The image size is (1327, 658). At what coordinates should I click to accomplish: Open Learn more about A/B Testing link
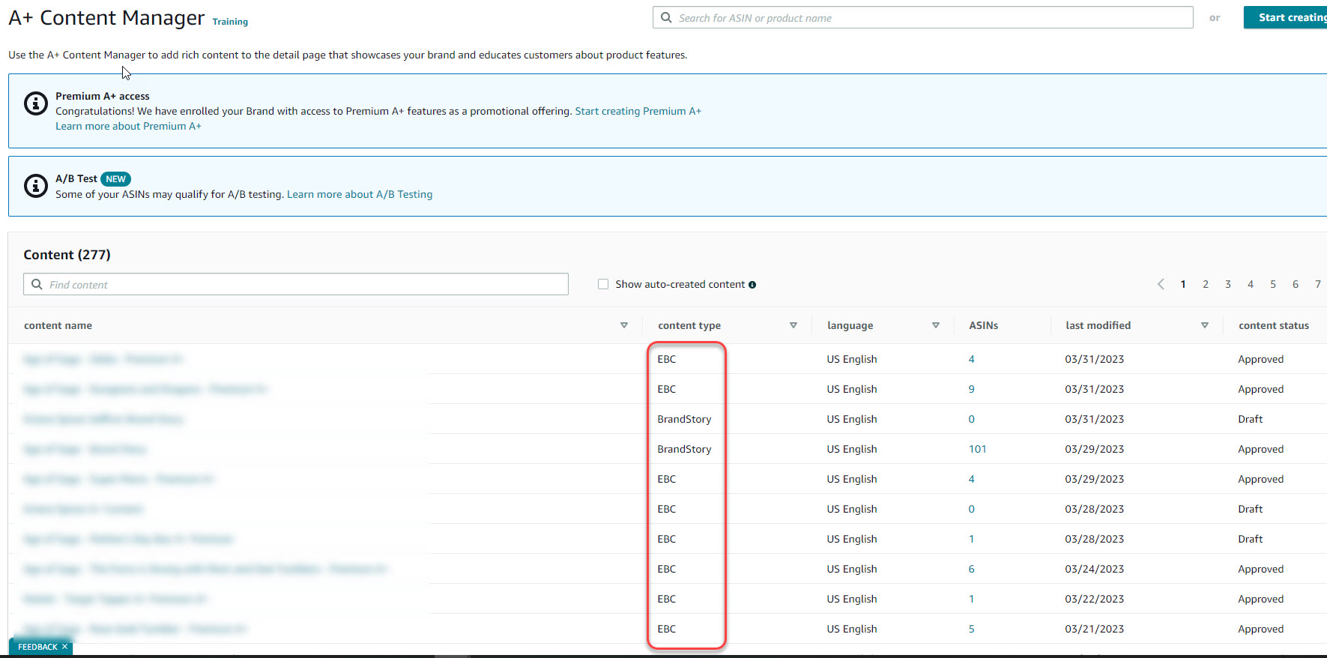coord(360,194)
